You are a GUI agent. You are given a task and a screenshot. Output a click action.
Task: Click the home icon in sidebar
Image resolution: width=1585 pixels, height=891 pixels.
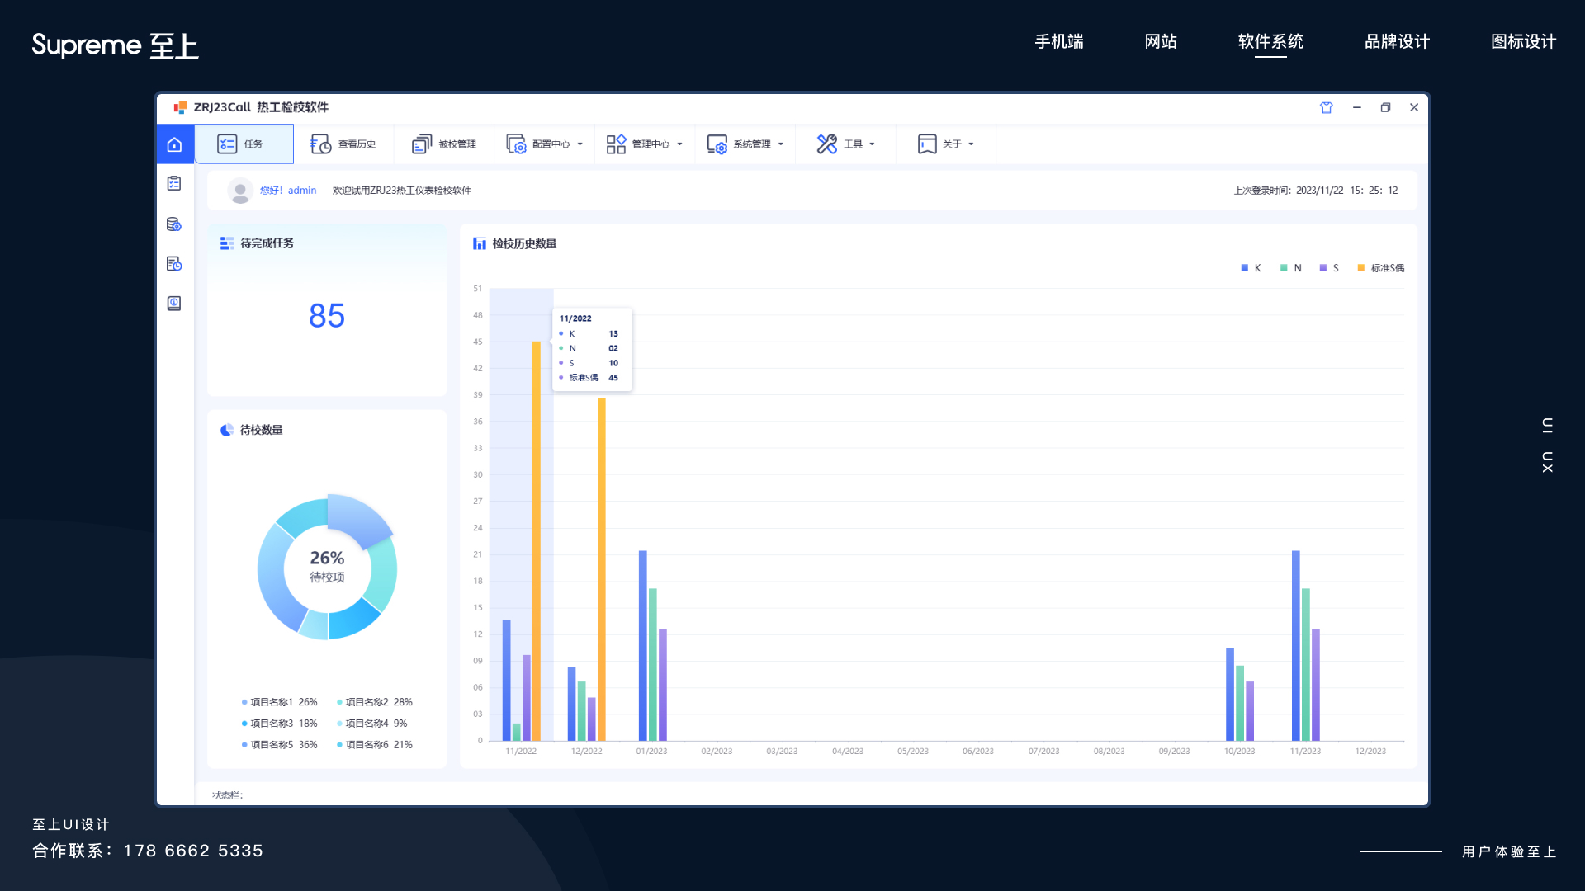click(x=174, y=144)
